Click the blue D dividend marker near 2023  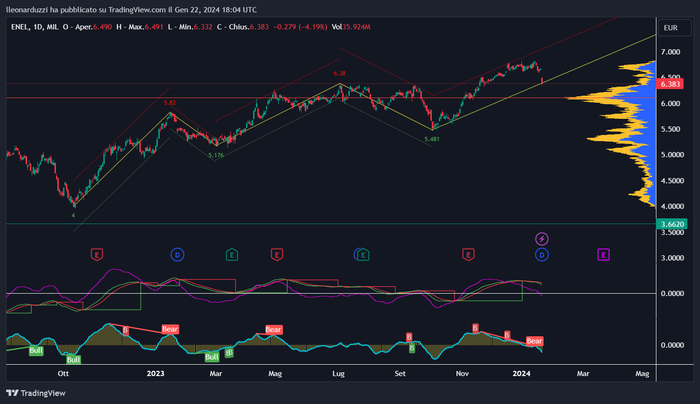pyautogui.click(x=177, y=255)
